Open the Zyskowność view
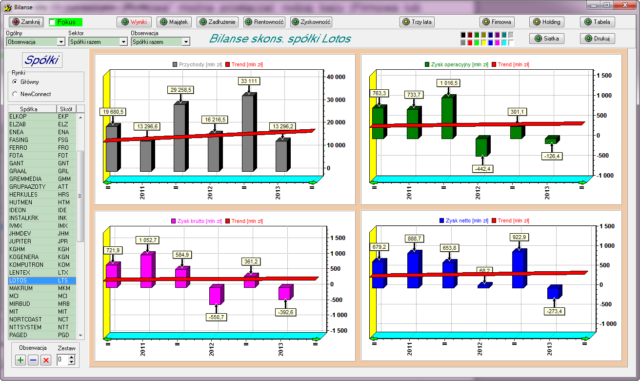This screenshot has height=381, width=640. click(x=311, y=22)
